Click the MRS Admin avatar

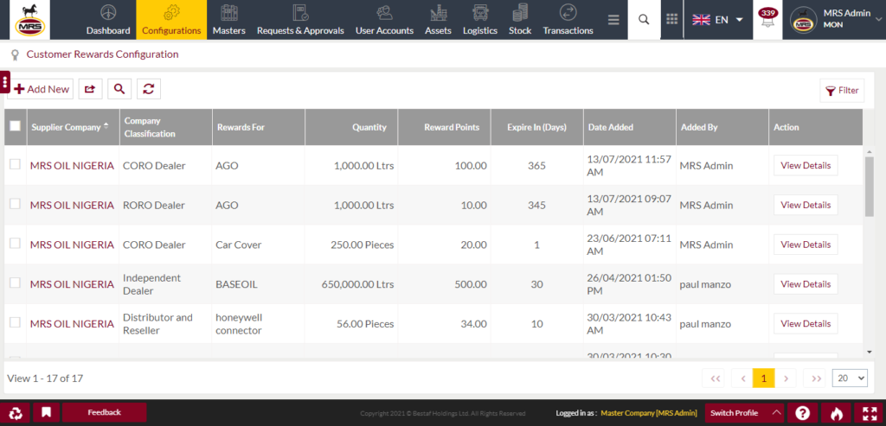click(x=802, y=21)
